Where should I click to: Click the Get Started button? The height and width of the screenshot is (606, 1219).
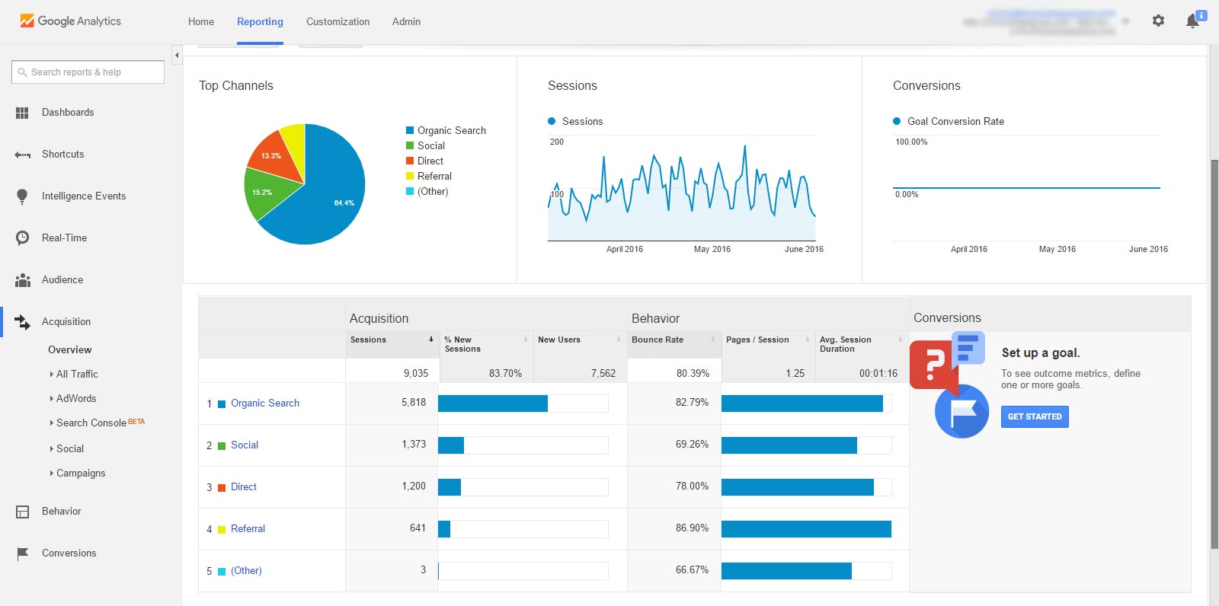click(x=1034, y=416)
